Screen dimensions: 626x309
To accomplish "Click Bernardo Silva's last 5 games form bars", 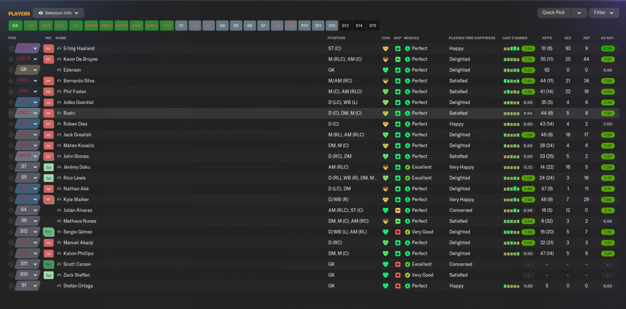I will click(x=512, y=81).
